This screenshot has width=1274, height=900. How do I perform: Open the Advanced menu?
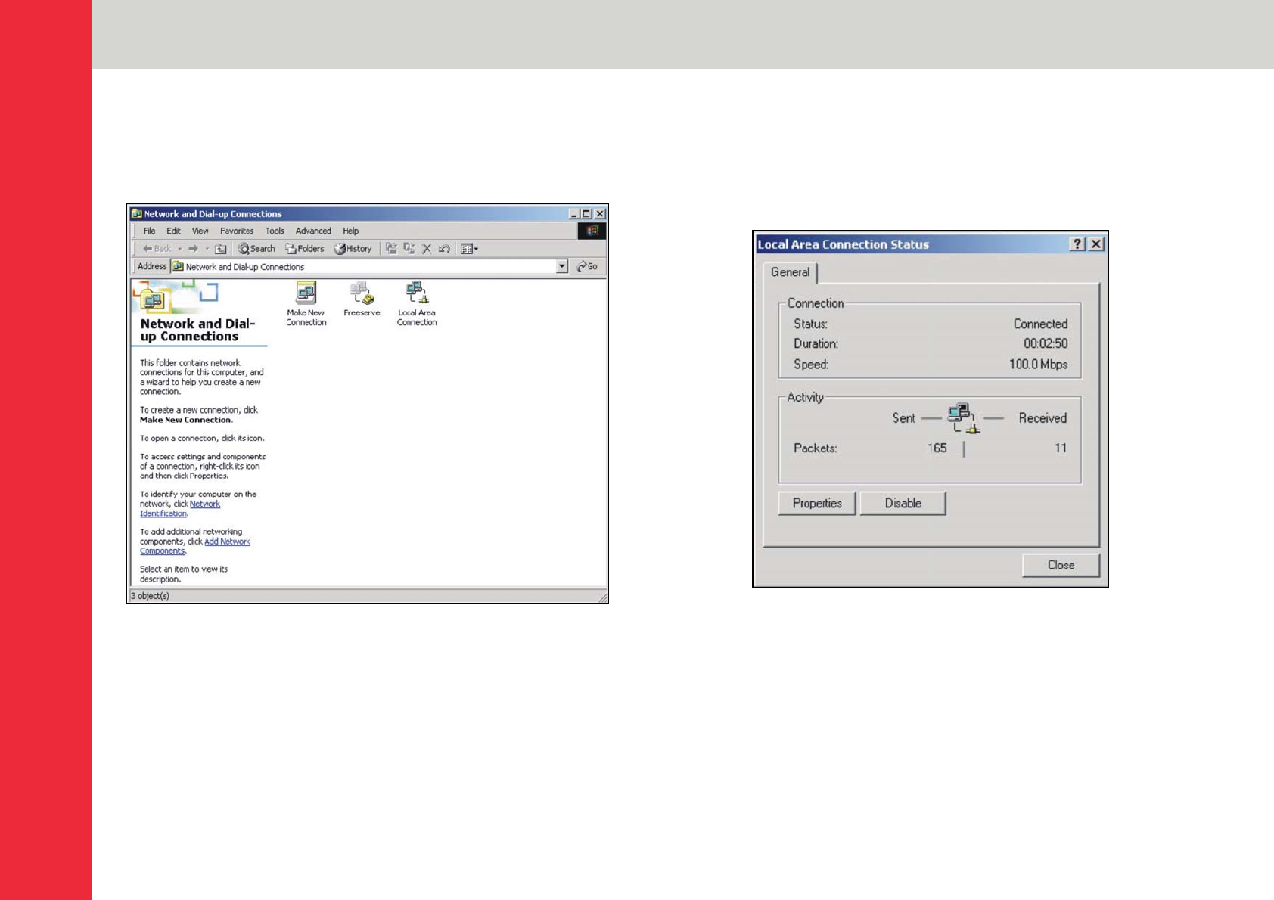coord(313,231)
